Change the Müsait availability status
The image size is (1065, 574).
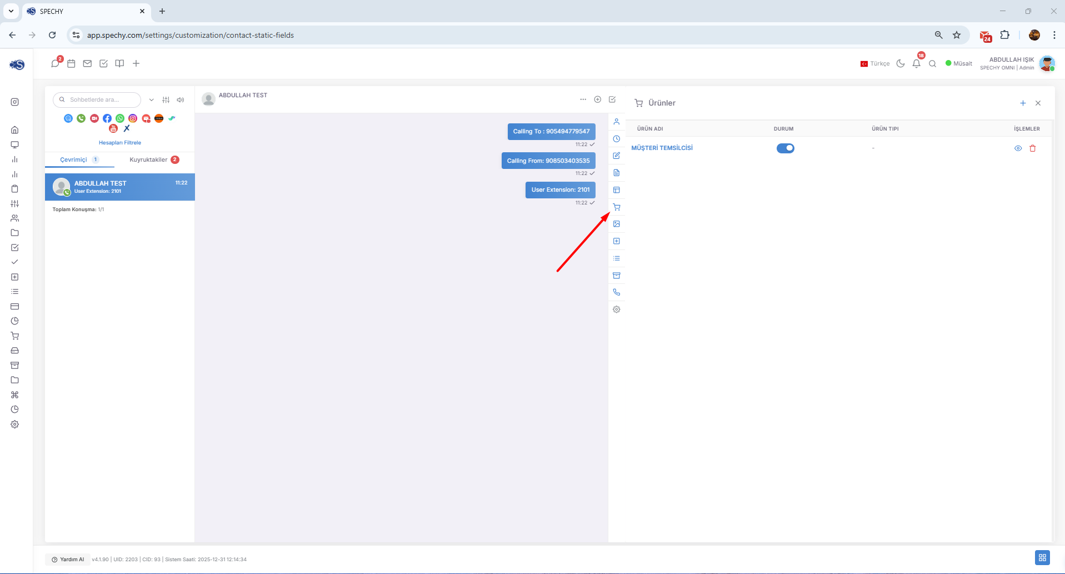[959, 64]
